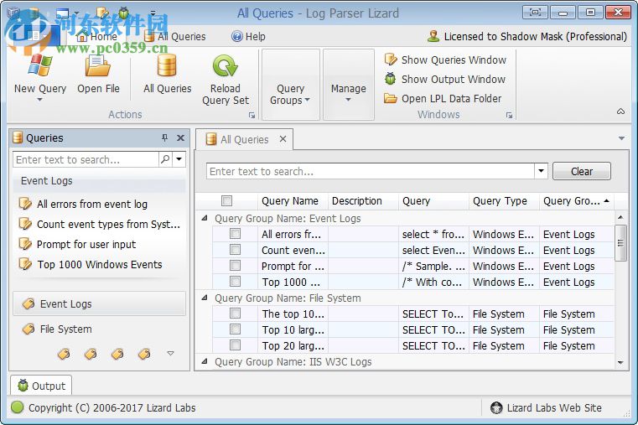Open the Output panel tab
The image size is (638, 425).
click(41, 385)
